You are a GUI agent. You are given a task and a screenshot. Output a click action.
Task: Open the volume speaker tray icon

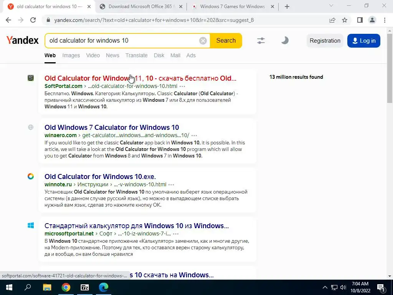343,287
